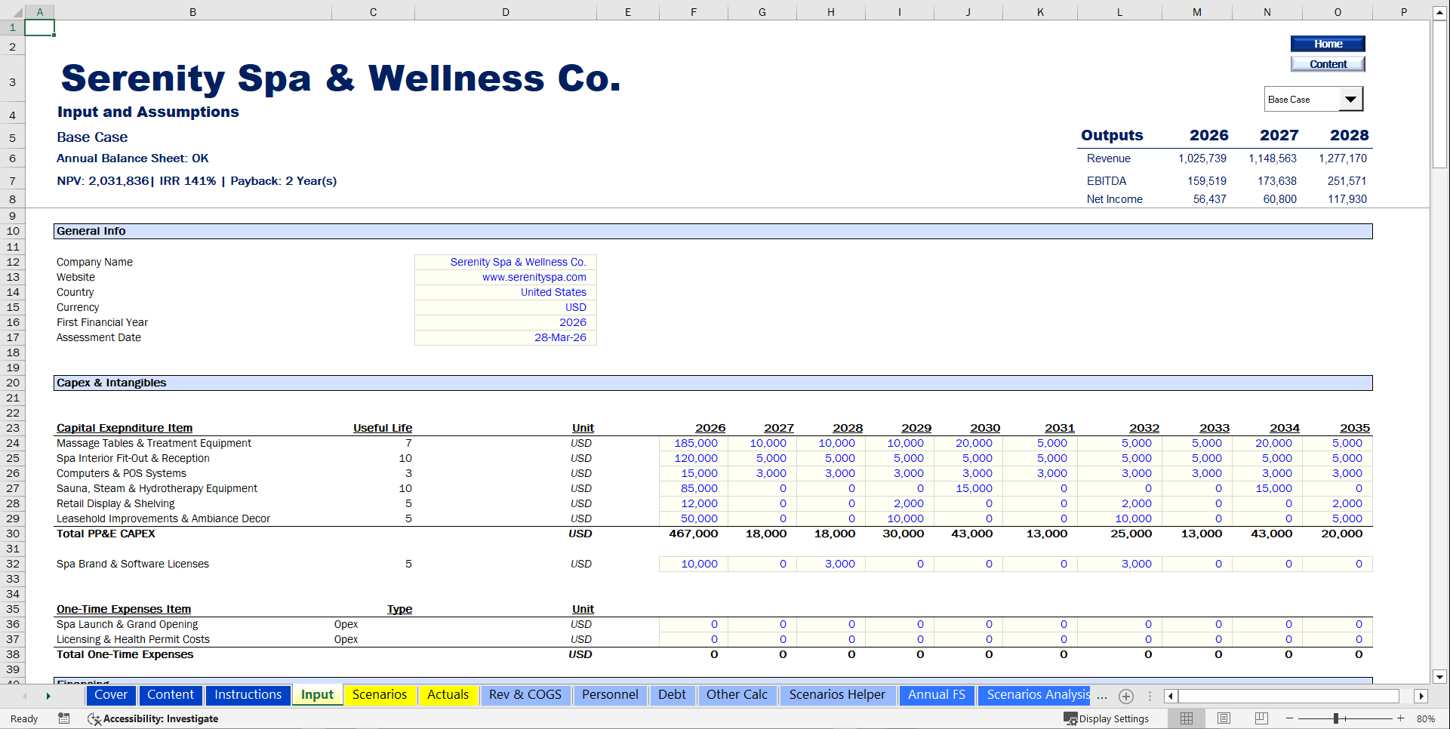
Task: Go to the Rev & COGS tab
Action: tap(525, 695)
